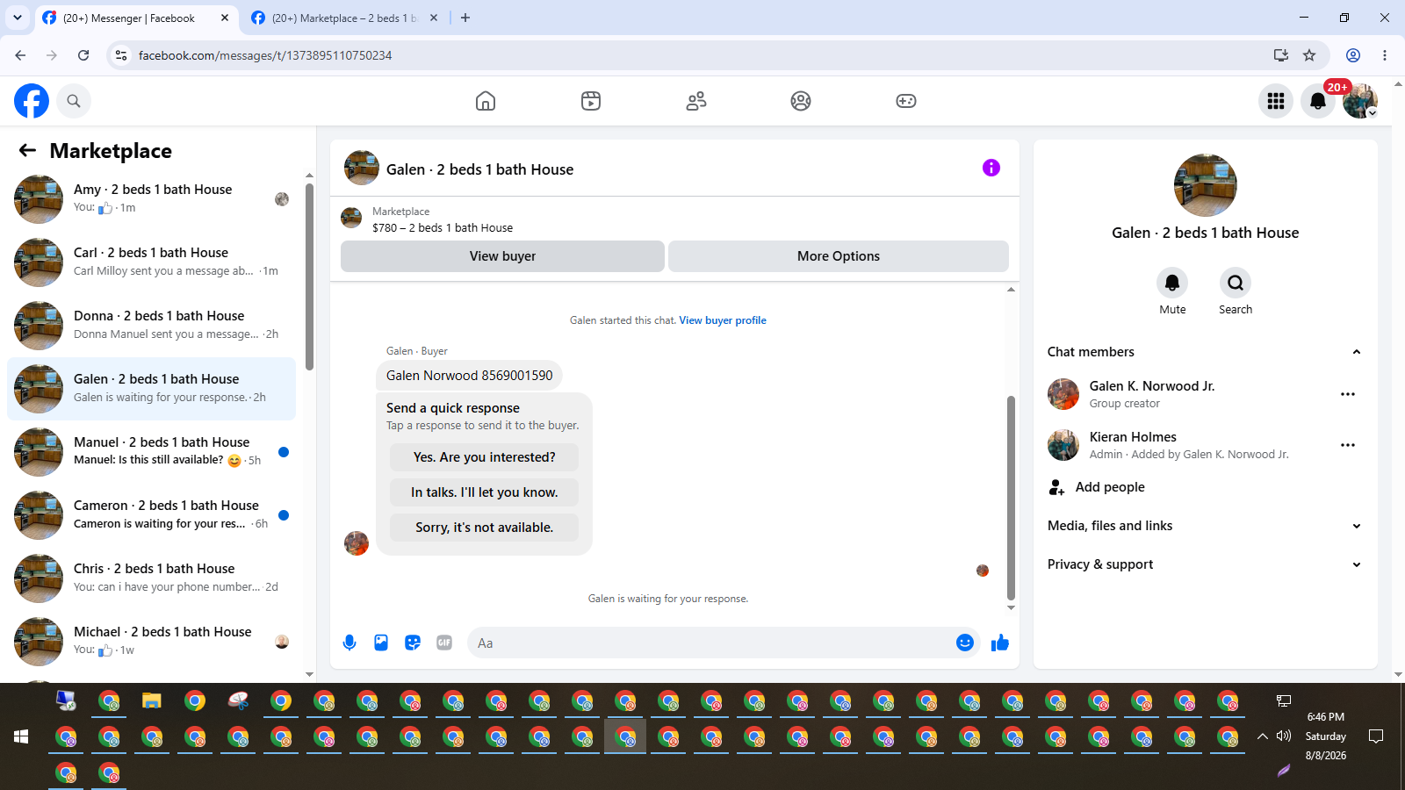Open the Friends icon in top nav
The image size is (1405, 790).
[x=696, y=101]
